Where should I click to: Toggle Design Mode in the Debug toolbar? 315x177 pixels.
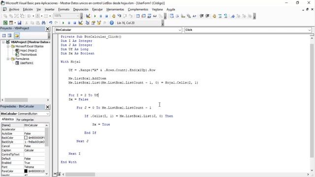click(88, 16)
